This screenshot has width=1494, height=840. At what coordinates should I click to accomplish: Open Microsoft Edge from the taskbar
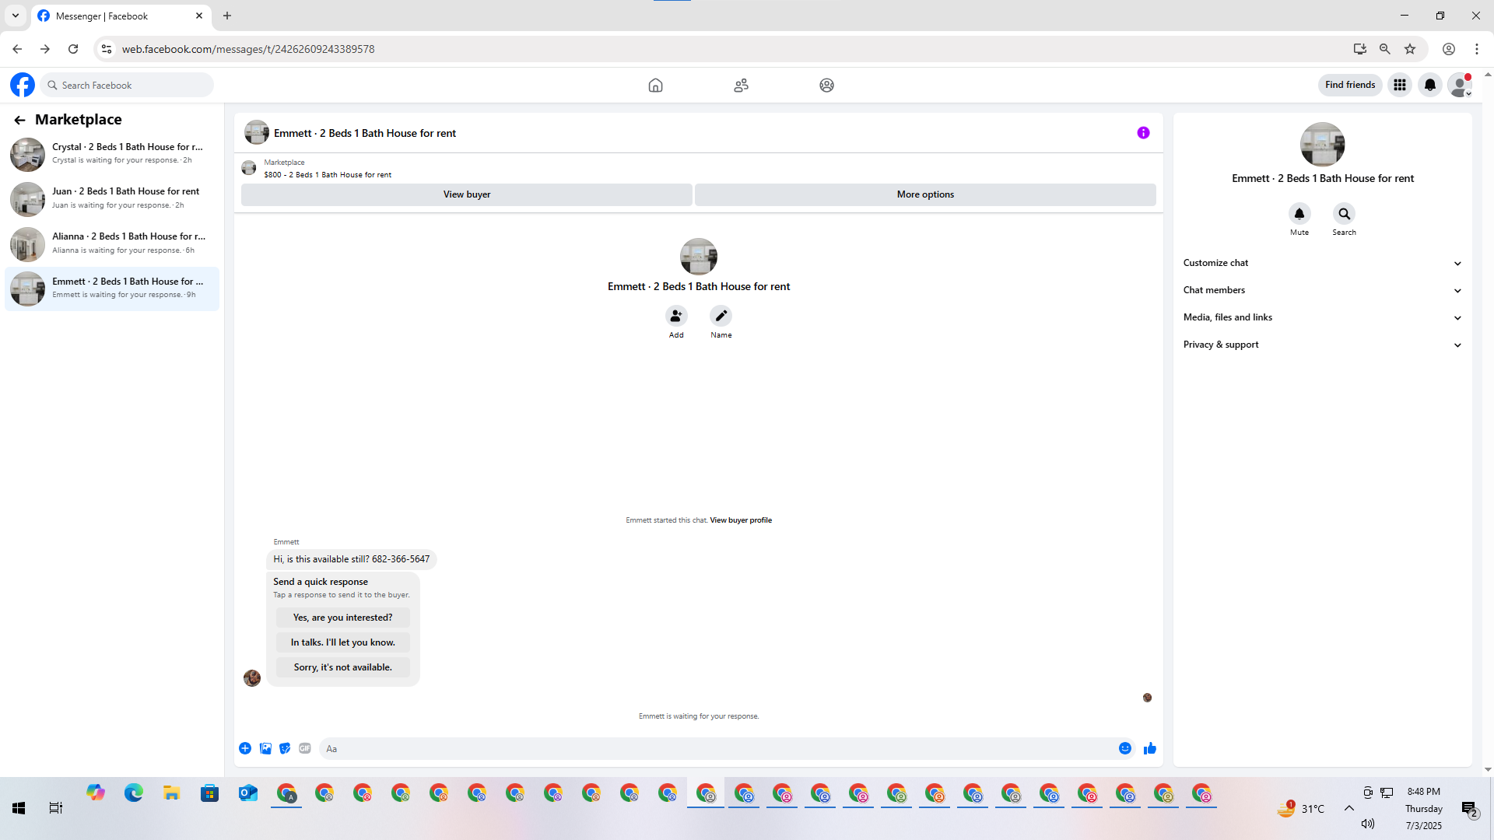click(x=134, y=793)
